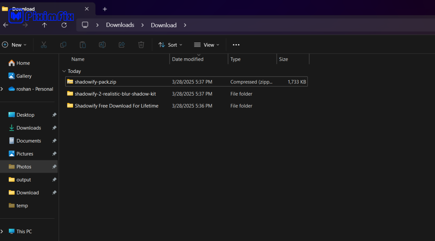Click Downloads in the address breadcrumb
435x241 pixels.
tap(120, 25)
